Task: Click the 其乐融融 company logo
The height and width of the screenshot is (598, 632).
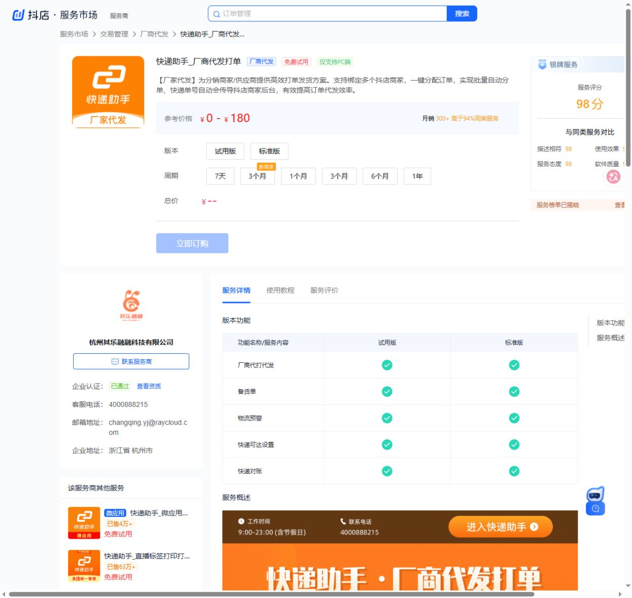Action: pos(131,305)
